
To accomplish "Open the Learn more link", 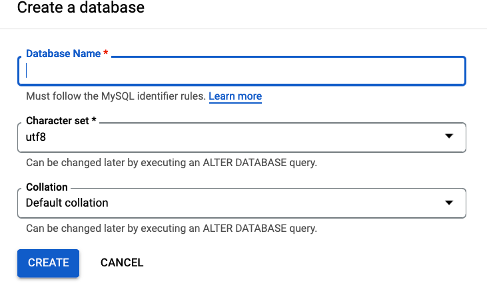I will [235, 96].
